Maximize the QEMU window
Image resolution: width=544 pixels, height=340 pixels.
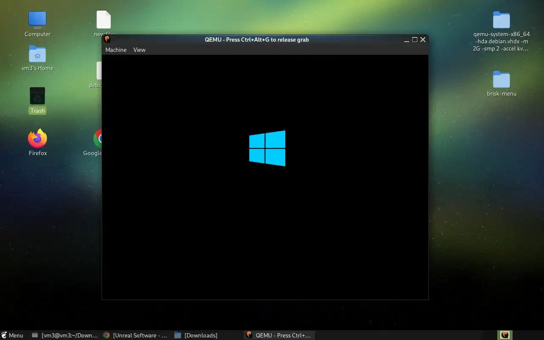tap(415, 40)
